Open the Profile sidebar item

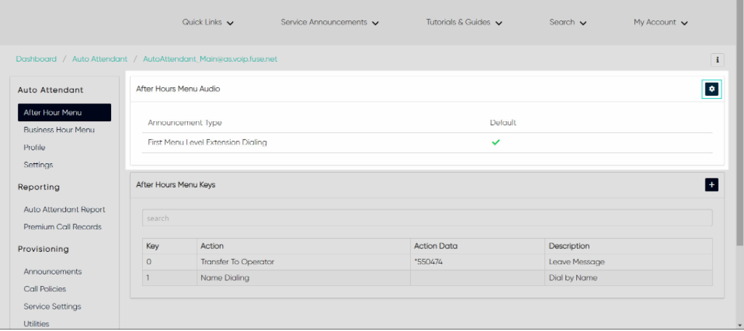[35, 147]
